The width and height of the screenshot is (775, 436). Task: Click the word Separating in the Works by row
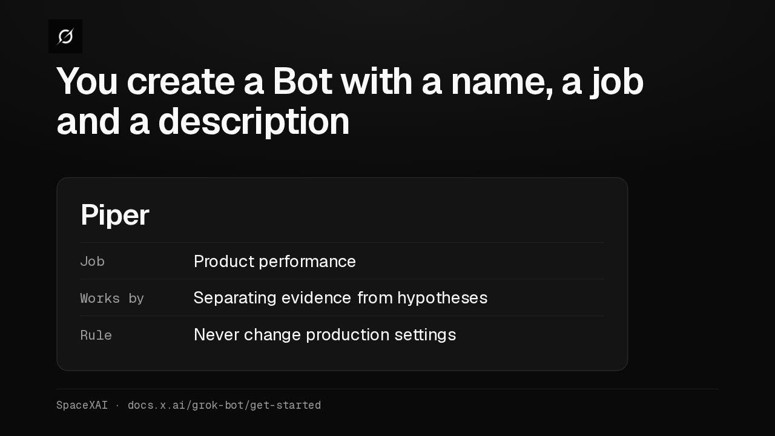point(235,298)
